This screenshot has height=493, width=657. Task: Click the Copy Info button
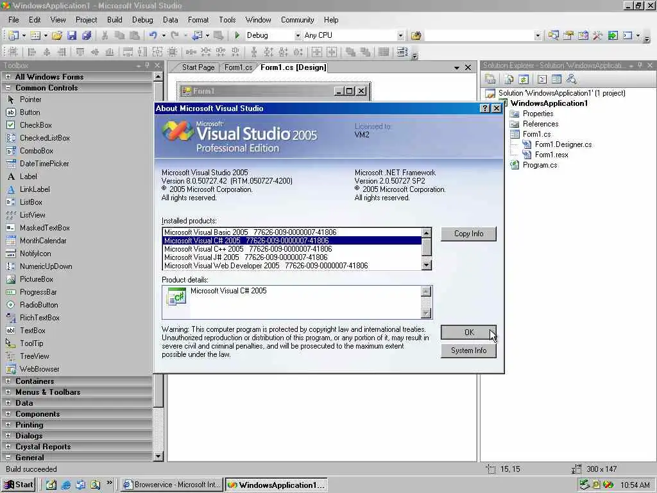point(468,234)
